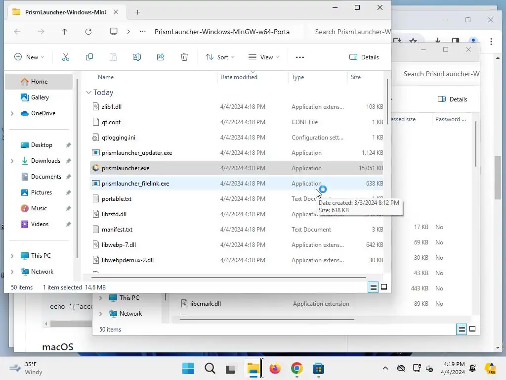506x380 pixels.
Task: Sort by Date modified column header
Action: [x=239, y=77]
